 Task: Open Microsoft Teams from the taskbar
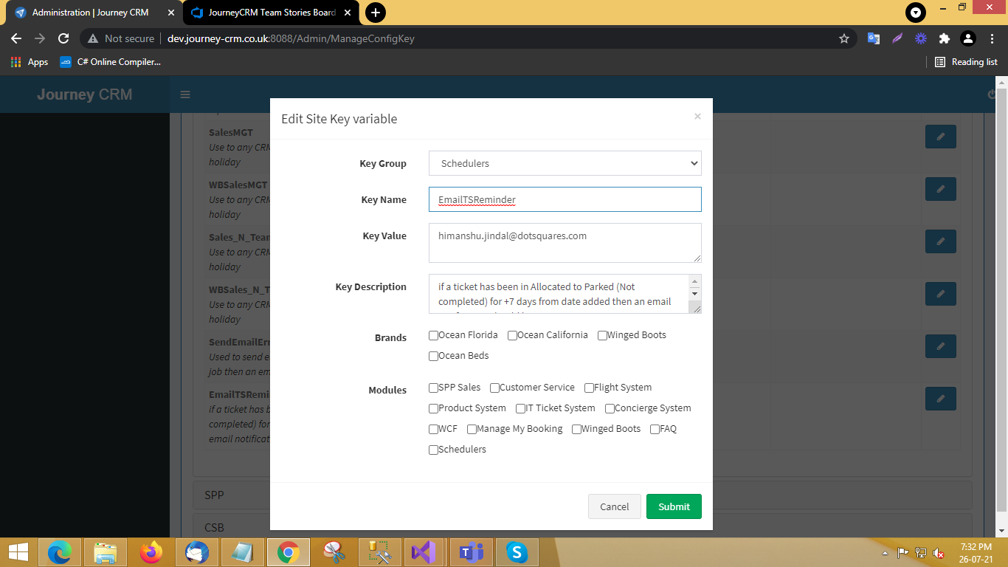470,551
